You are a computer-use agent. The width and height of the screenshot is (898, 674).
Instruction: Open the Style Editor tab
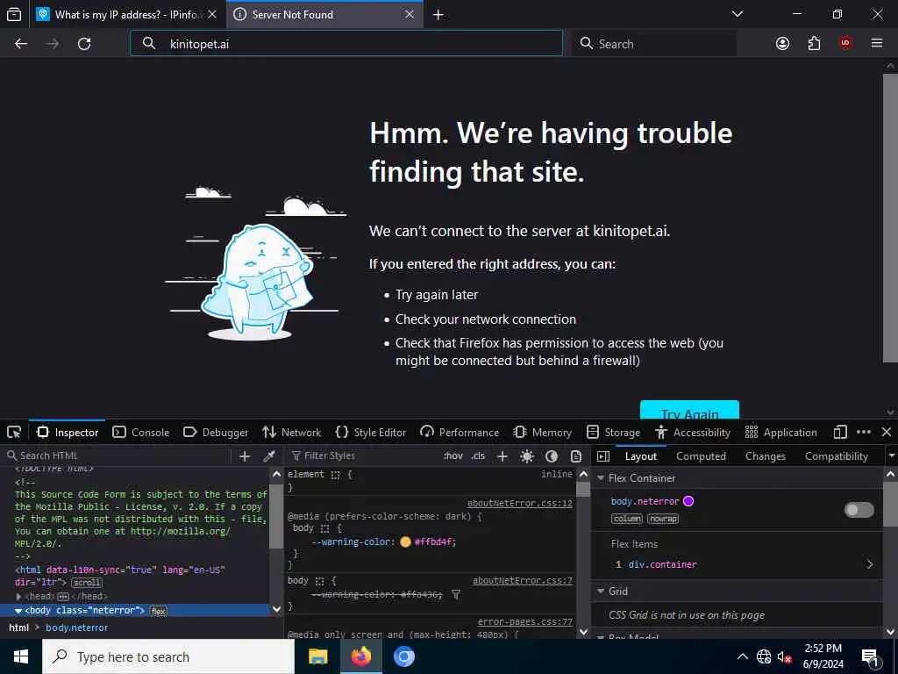[x=371, y=432]
